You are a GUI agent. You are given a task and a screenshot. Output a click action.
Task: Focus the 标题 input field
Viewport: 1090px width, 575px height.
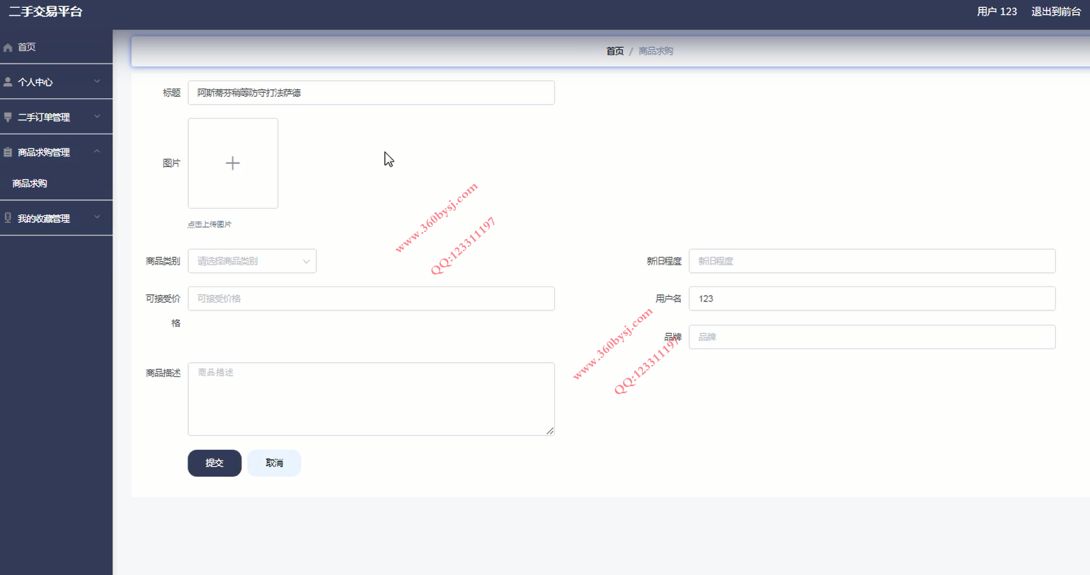pyautogui.click(x=371, y=93)
